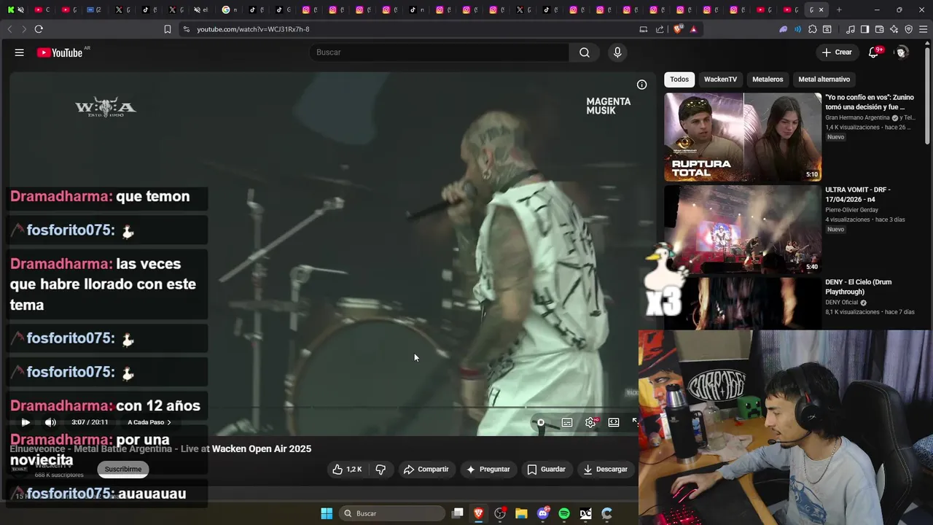Select the Metaleros filter chip
933x525 pixels.
[x=768, y=79]
